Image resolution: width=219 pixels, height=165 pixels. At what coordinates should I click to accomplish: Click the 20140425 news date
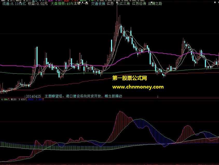pos(33,96)
